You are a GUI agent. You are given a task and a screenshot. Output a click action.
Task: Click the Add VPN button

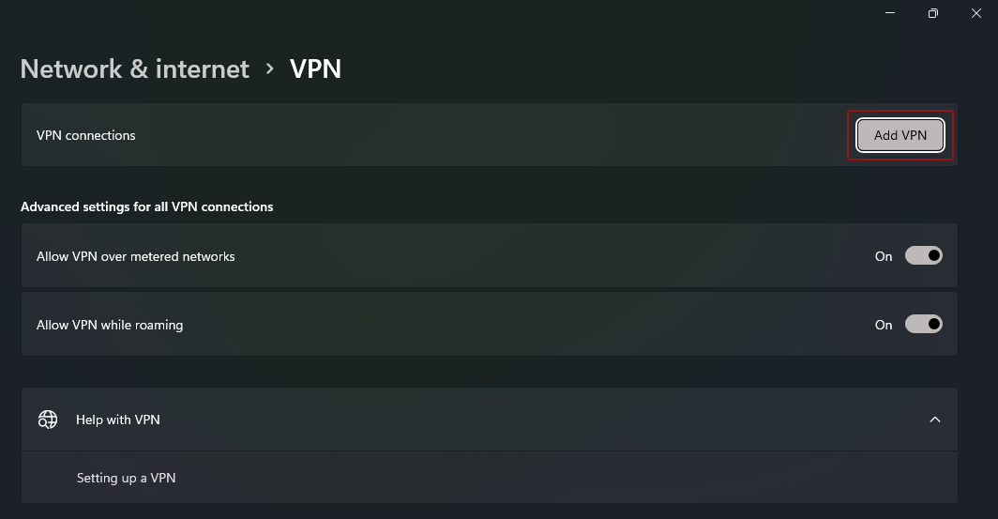click(900, 135)
